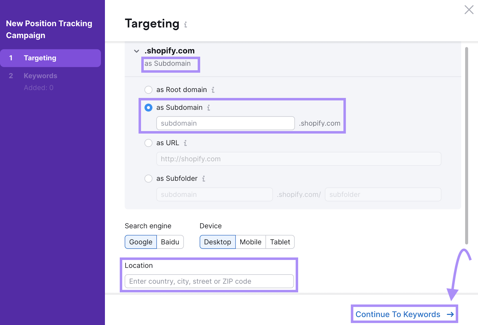This screenshot has width=478, height=325.
Task: View info icon next to "as URL"
Action: [185, 143]
